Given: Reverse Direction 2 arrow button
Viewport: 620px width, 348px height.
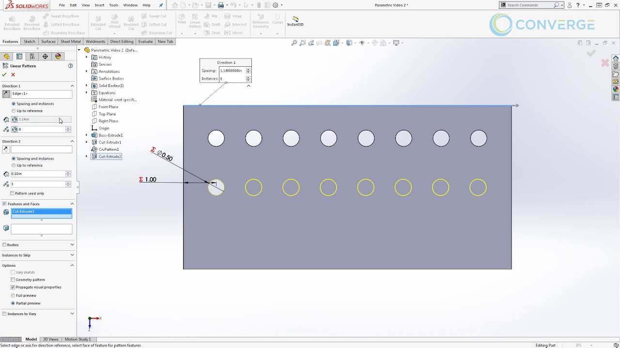Looking at the screenshot, I should tap(6, 149).
